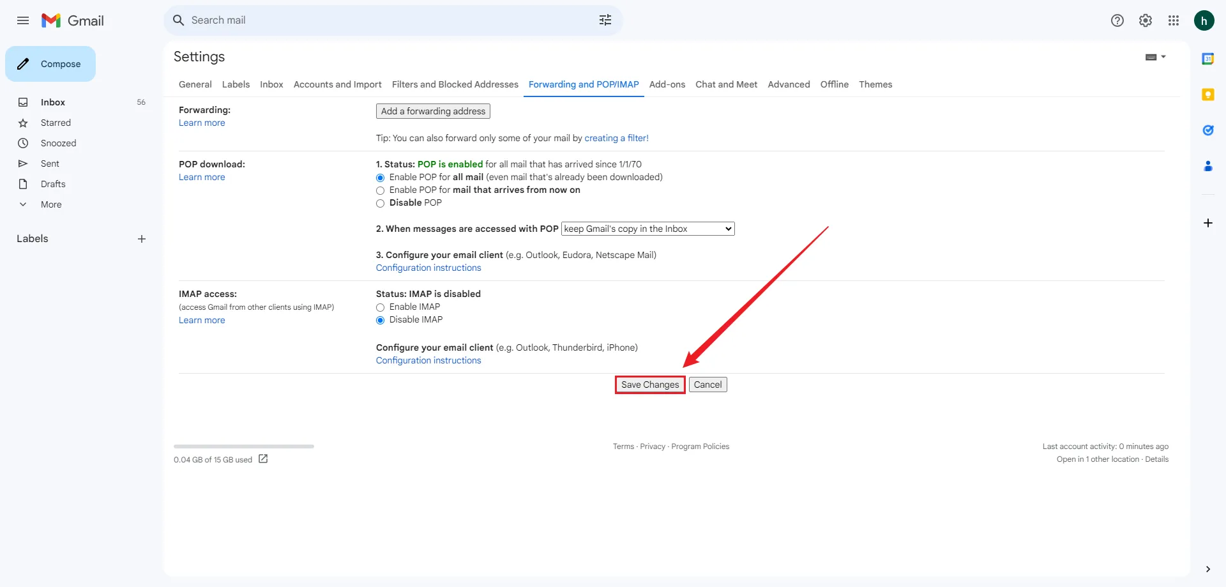Viewport: 1226px width, 587px height.
Task: Open the main menu hamburger icon
Action: [23, 20]
